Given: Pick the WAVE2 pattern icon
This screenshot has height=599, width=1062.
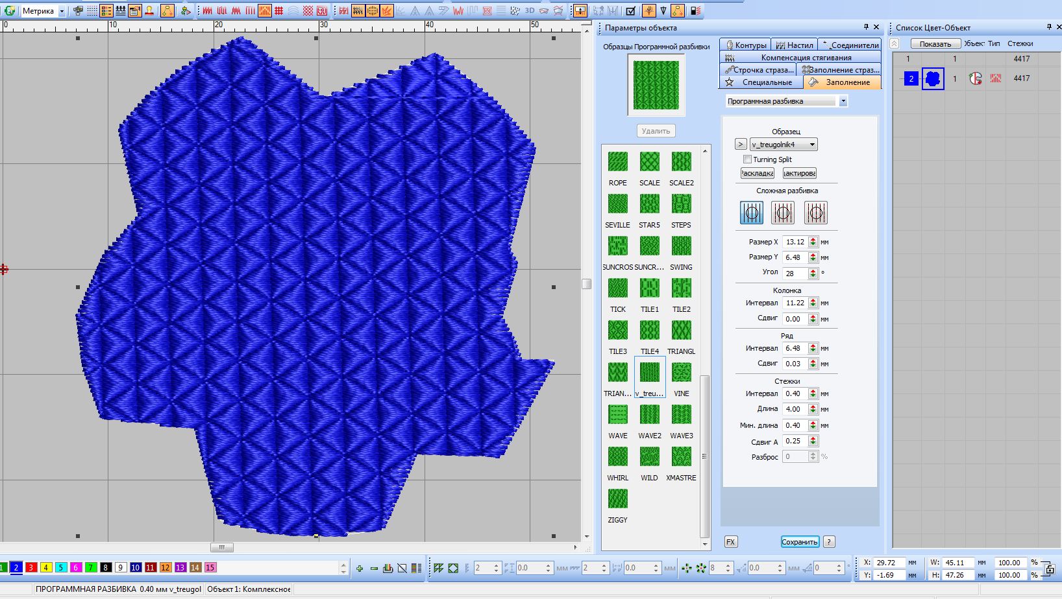Looking at the screenshot, I should (649, 414).
